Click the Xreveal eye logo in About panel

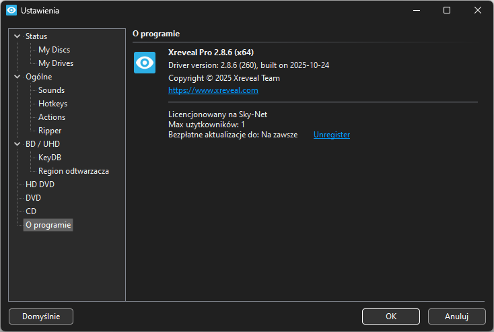coord(145,63)
